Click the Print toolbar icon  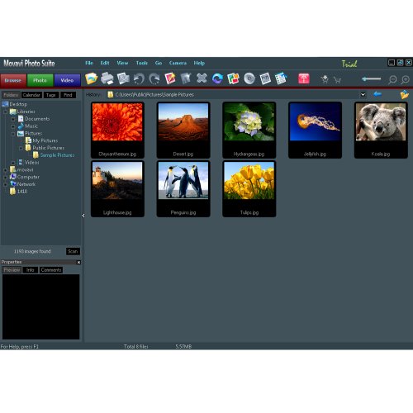(x=107, y=78)
